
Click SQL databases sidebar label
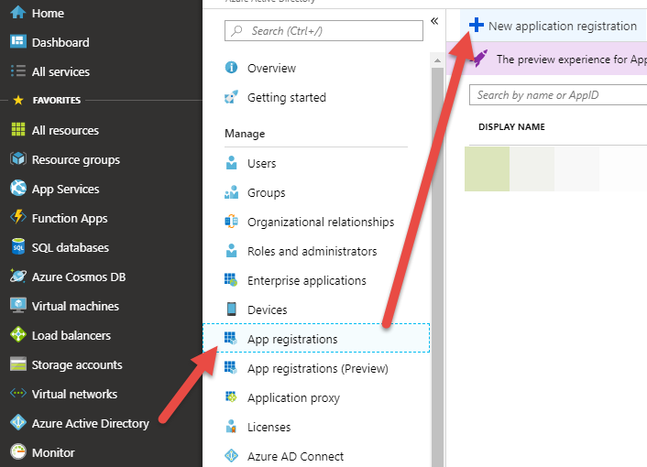point(71,248)
